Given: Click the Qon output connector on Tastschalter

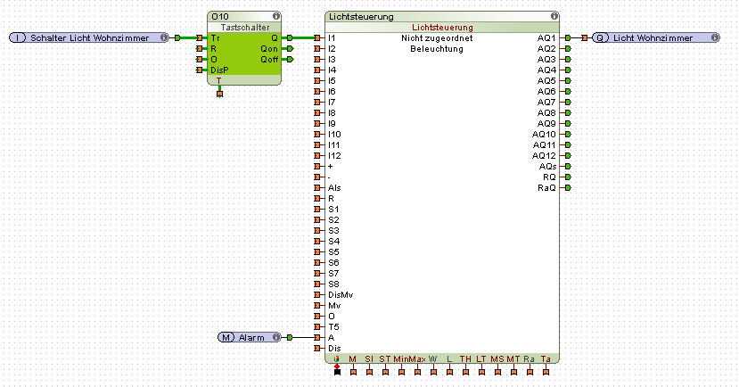Looking at the screenshot, I should (289, 48).
